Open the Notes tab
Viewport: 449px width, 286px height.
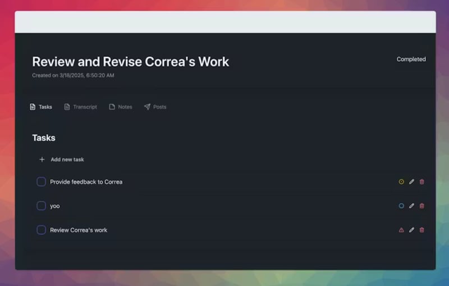[x=121, y=107]
